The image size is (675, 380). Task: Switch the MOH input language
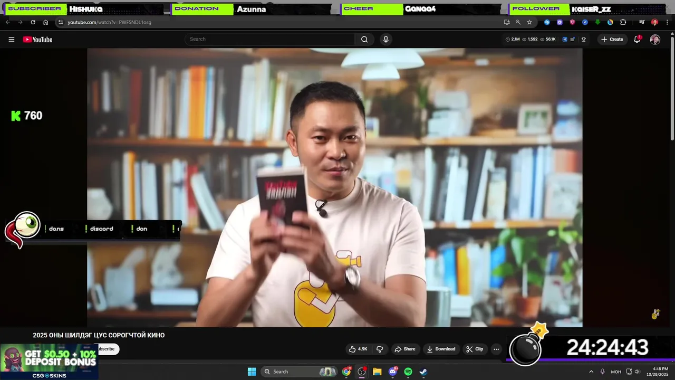click(x=616, y=372)
